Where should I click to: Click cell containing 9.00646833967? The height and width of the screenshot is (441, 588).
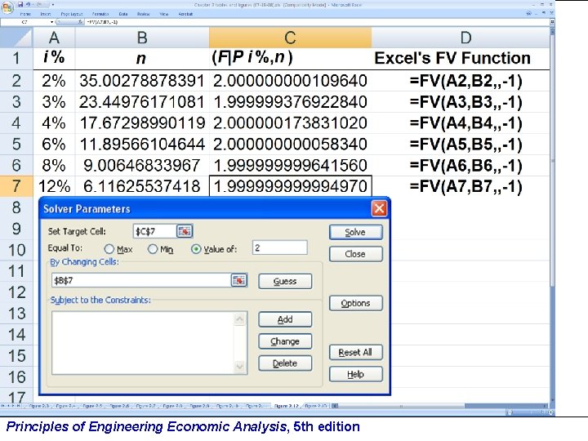pos(142,165)
